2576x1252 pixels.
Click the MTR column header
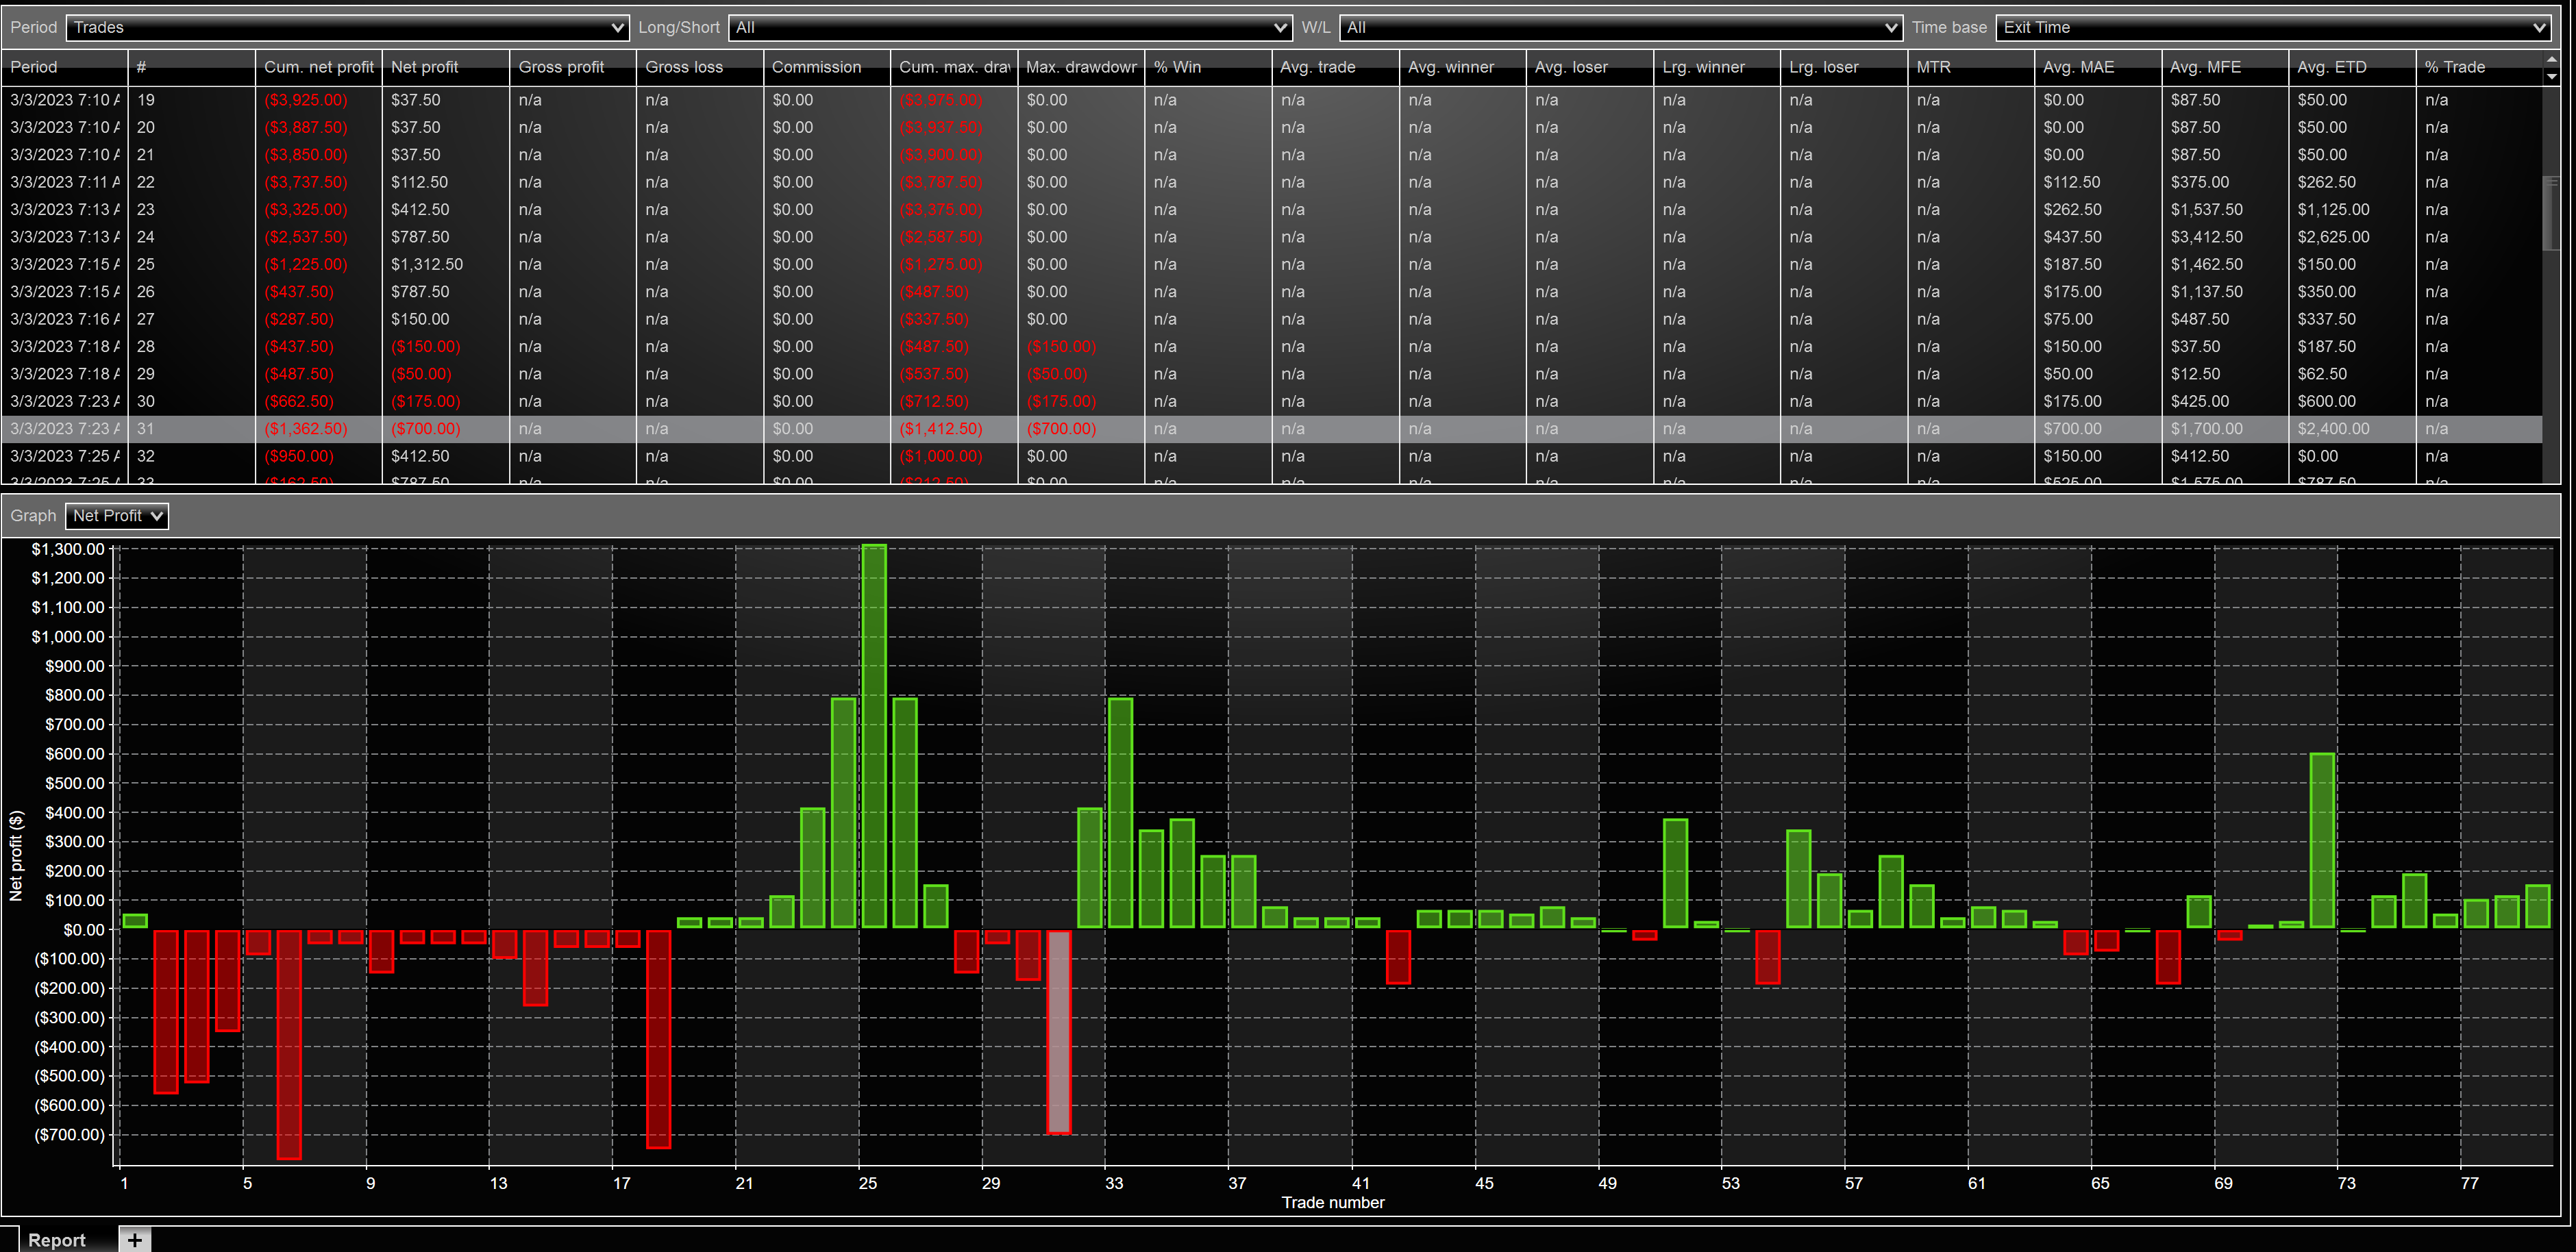coord(1970,67)
